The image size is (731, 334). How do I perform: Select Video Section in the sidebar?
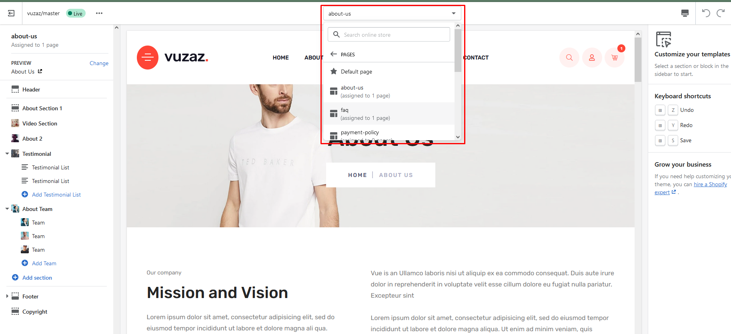tap(40, 123)
